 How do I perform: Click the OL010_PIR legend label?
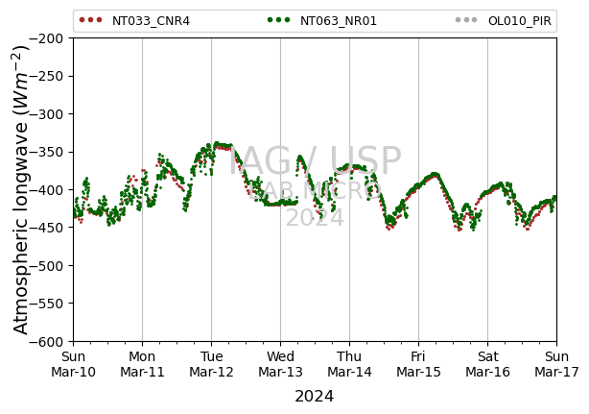(x=520, y=21)
